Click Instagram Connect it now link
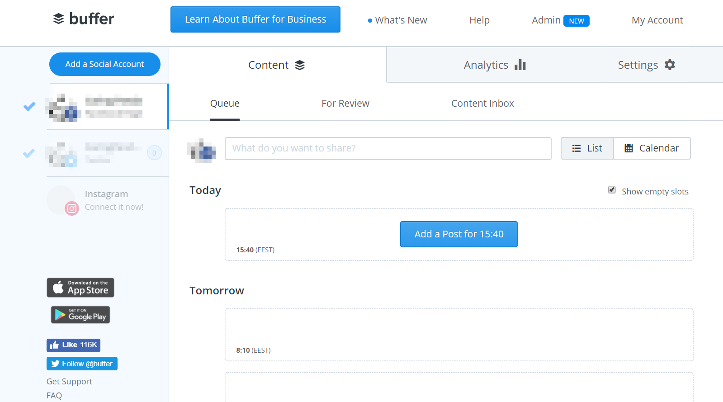Image resolution: width=723 pixels, height=402 pixels. tap(114, 207)
